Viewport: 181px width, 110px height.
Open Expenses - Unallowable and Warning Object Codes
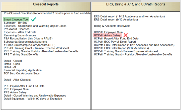tap(35, 26)
